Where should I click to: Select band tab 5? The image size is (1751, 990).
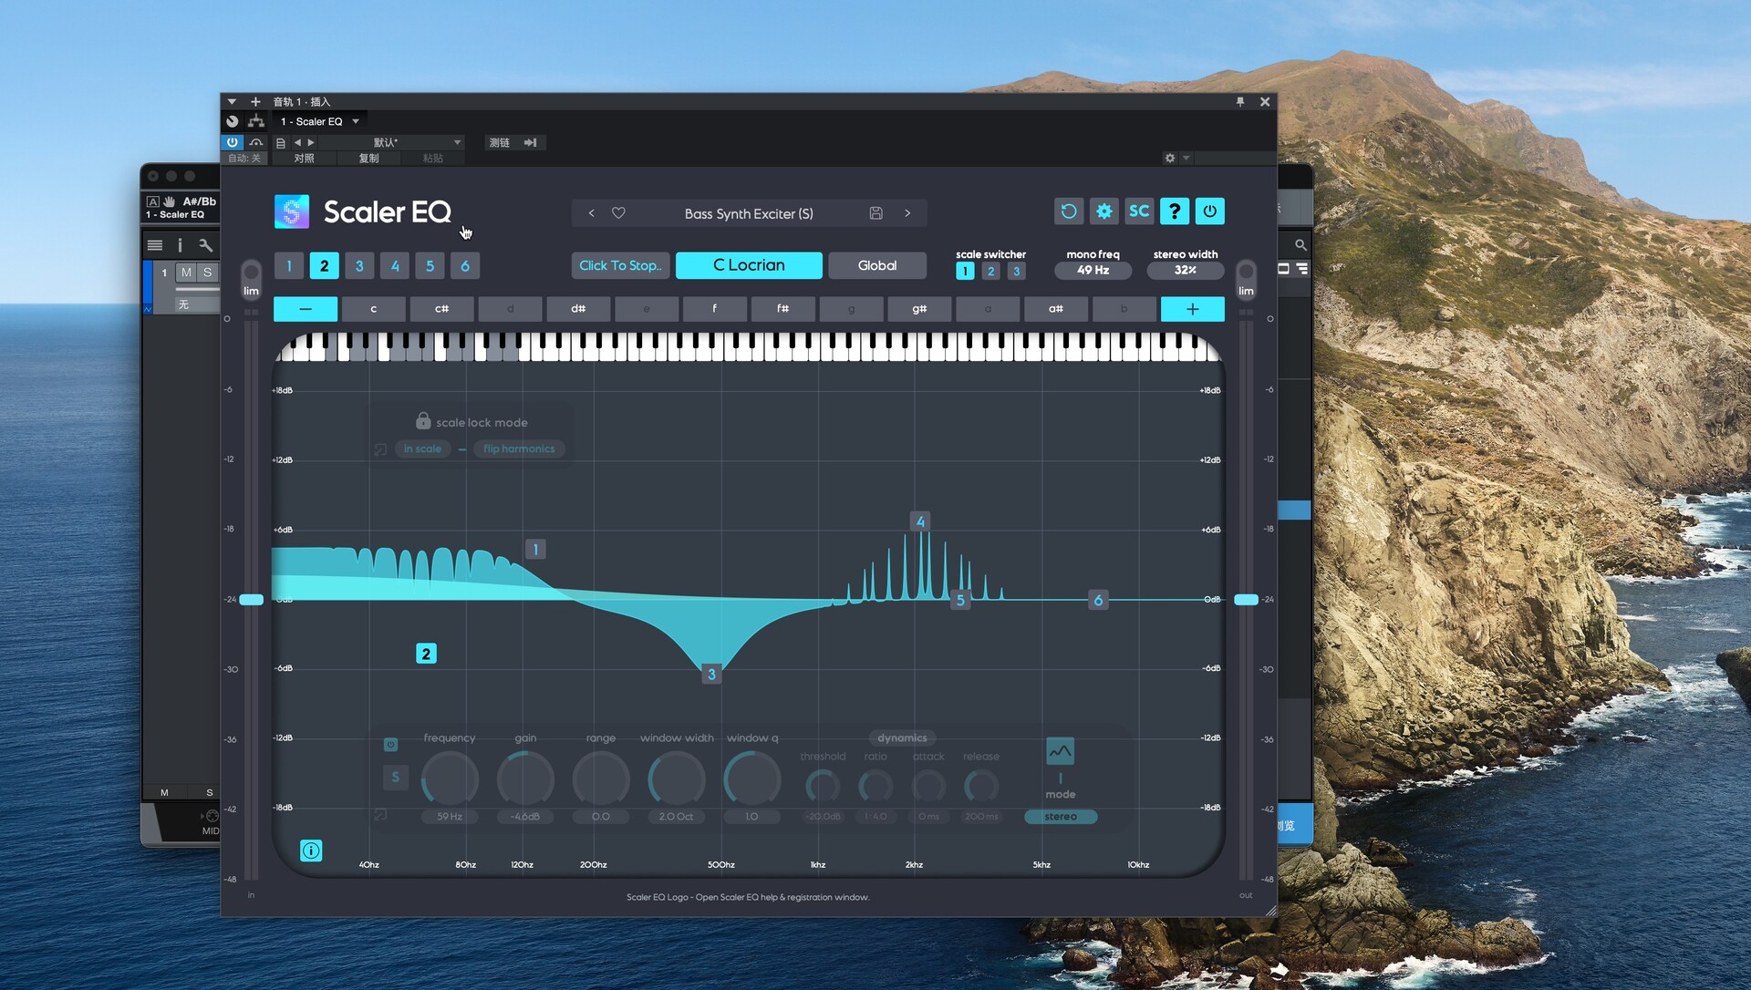coord(430,265)
